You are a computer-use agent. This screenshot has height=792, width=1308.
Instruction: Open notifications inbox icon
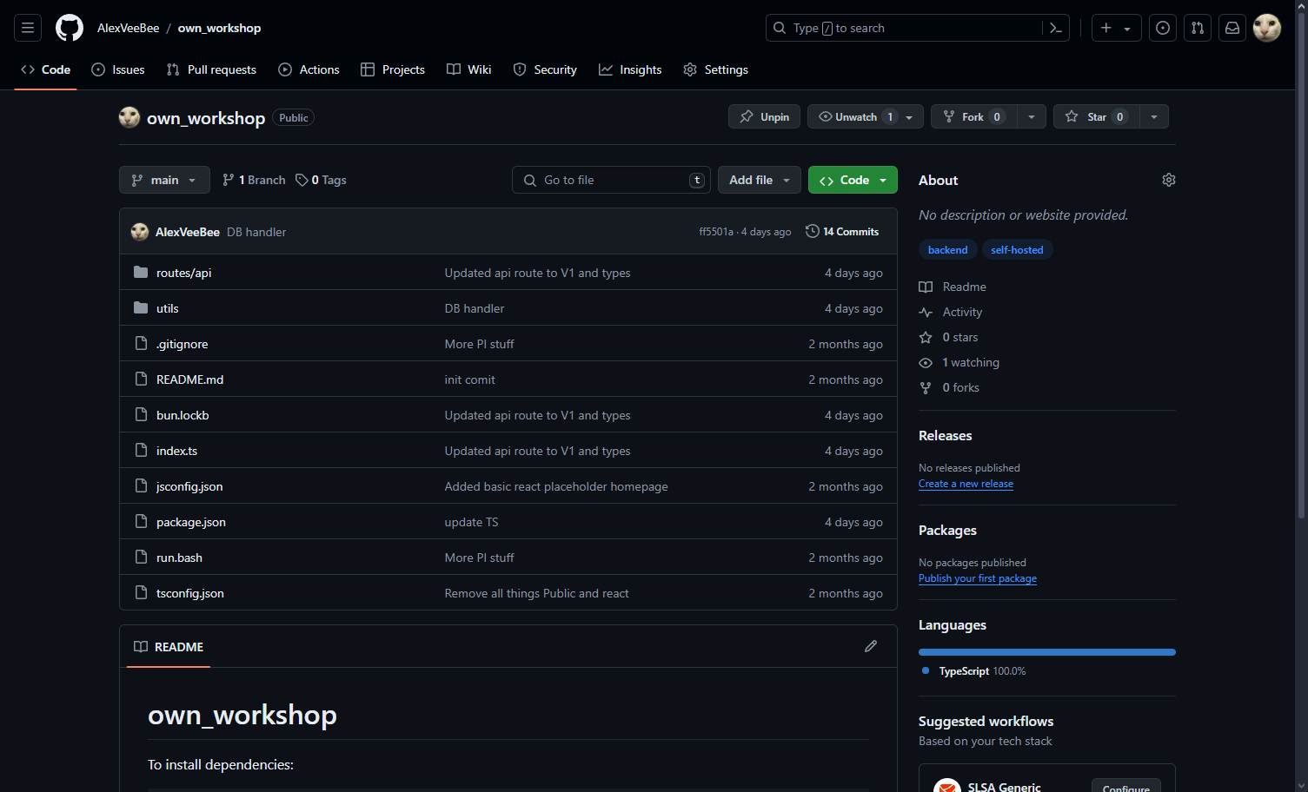[1232, 28]
